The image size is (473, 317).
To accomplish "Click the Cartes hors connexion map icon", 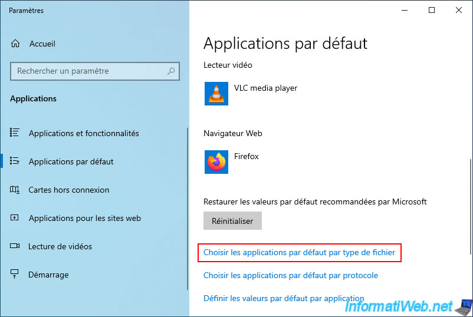I will 15,190.
